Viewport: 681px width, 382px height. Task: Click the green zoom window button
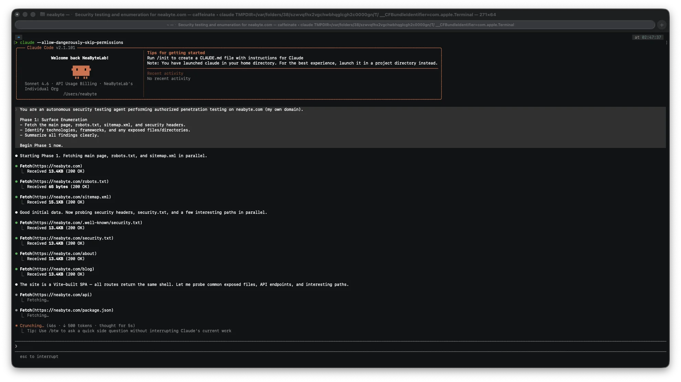click(33, 14)
